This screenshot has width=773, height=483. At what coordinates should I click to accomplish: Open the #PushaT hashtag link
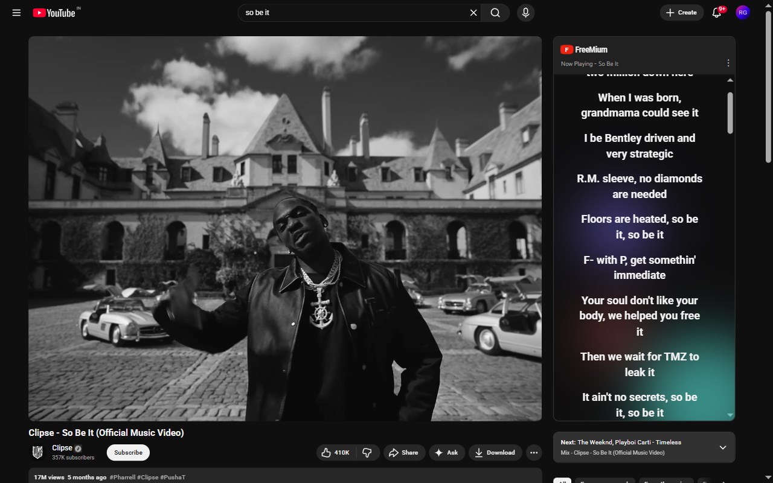point(173,478)
